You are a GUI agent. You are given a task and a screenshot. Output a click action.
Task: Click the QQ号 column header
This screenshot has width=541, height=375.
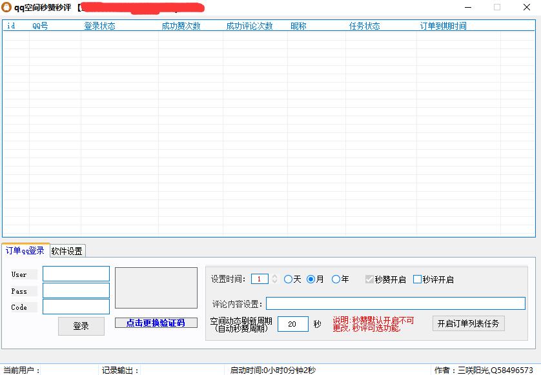click(40, 26)
